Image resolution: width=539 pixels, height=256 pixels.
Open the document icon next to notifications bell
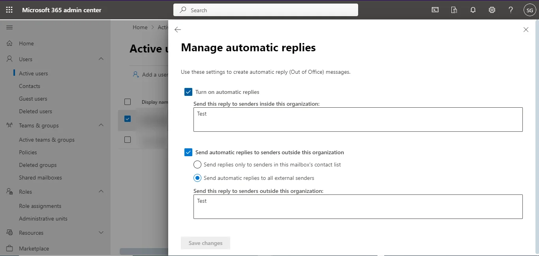pos(454,10)
